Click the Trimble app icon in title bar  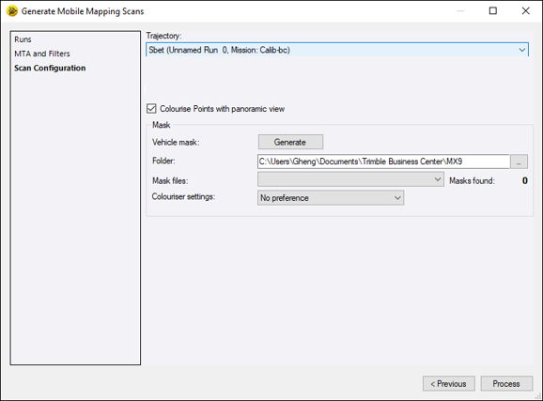pos(12,11)
